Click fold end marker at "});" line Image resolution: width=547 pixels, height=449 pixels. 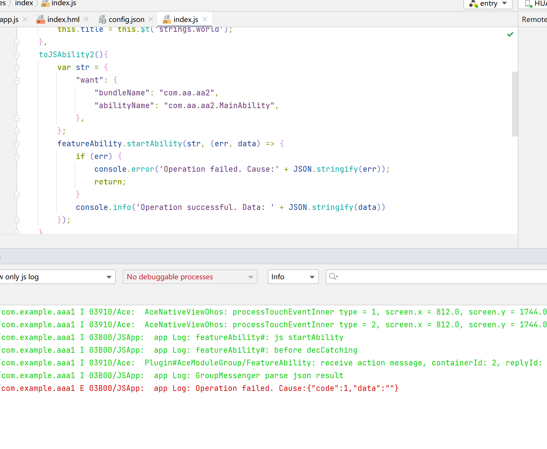pyautogui.click(x=17, y=220)
